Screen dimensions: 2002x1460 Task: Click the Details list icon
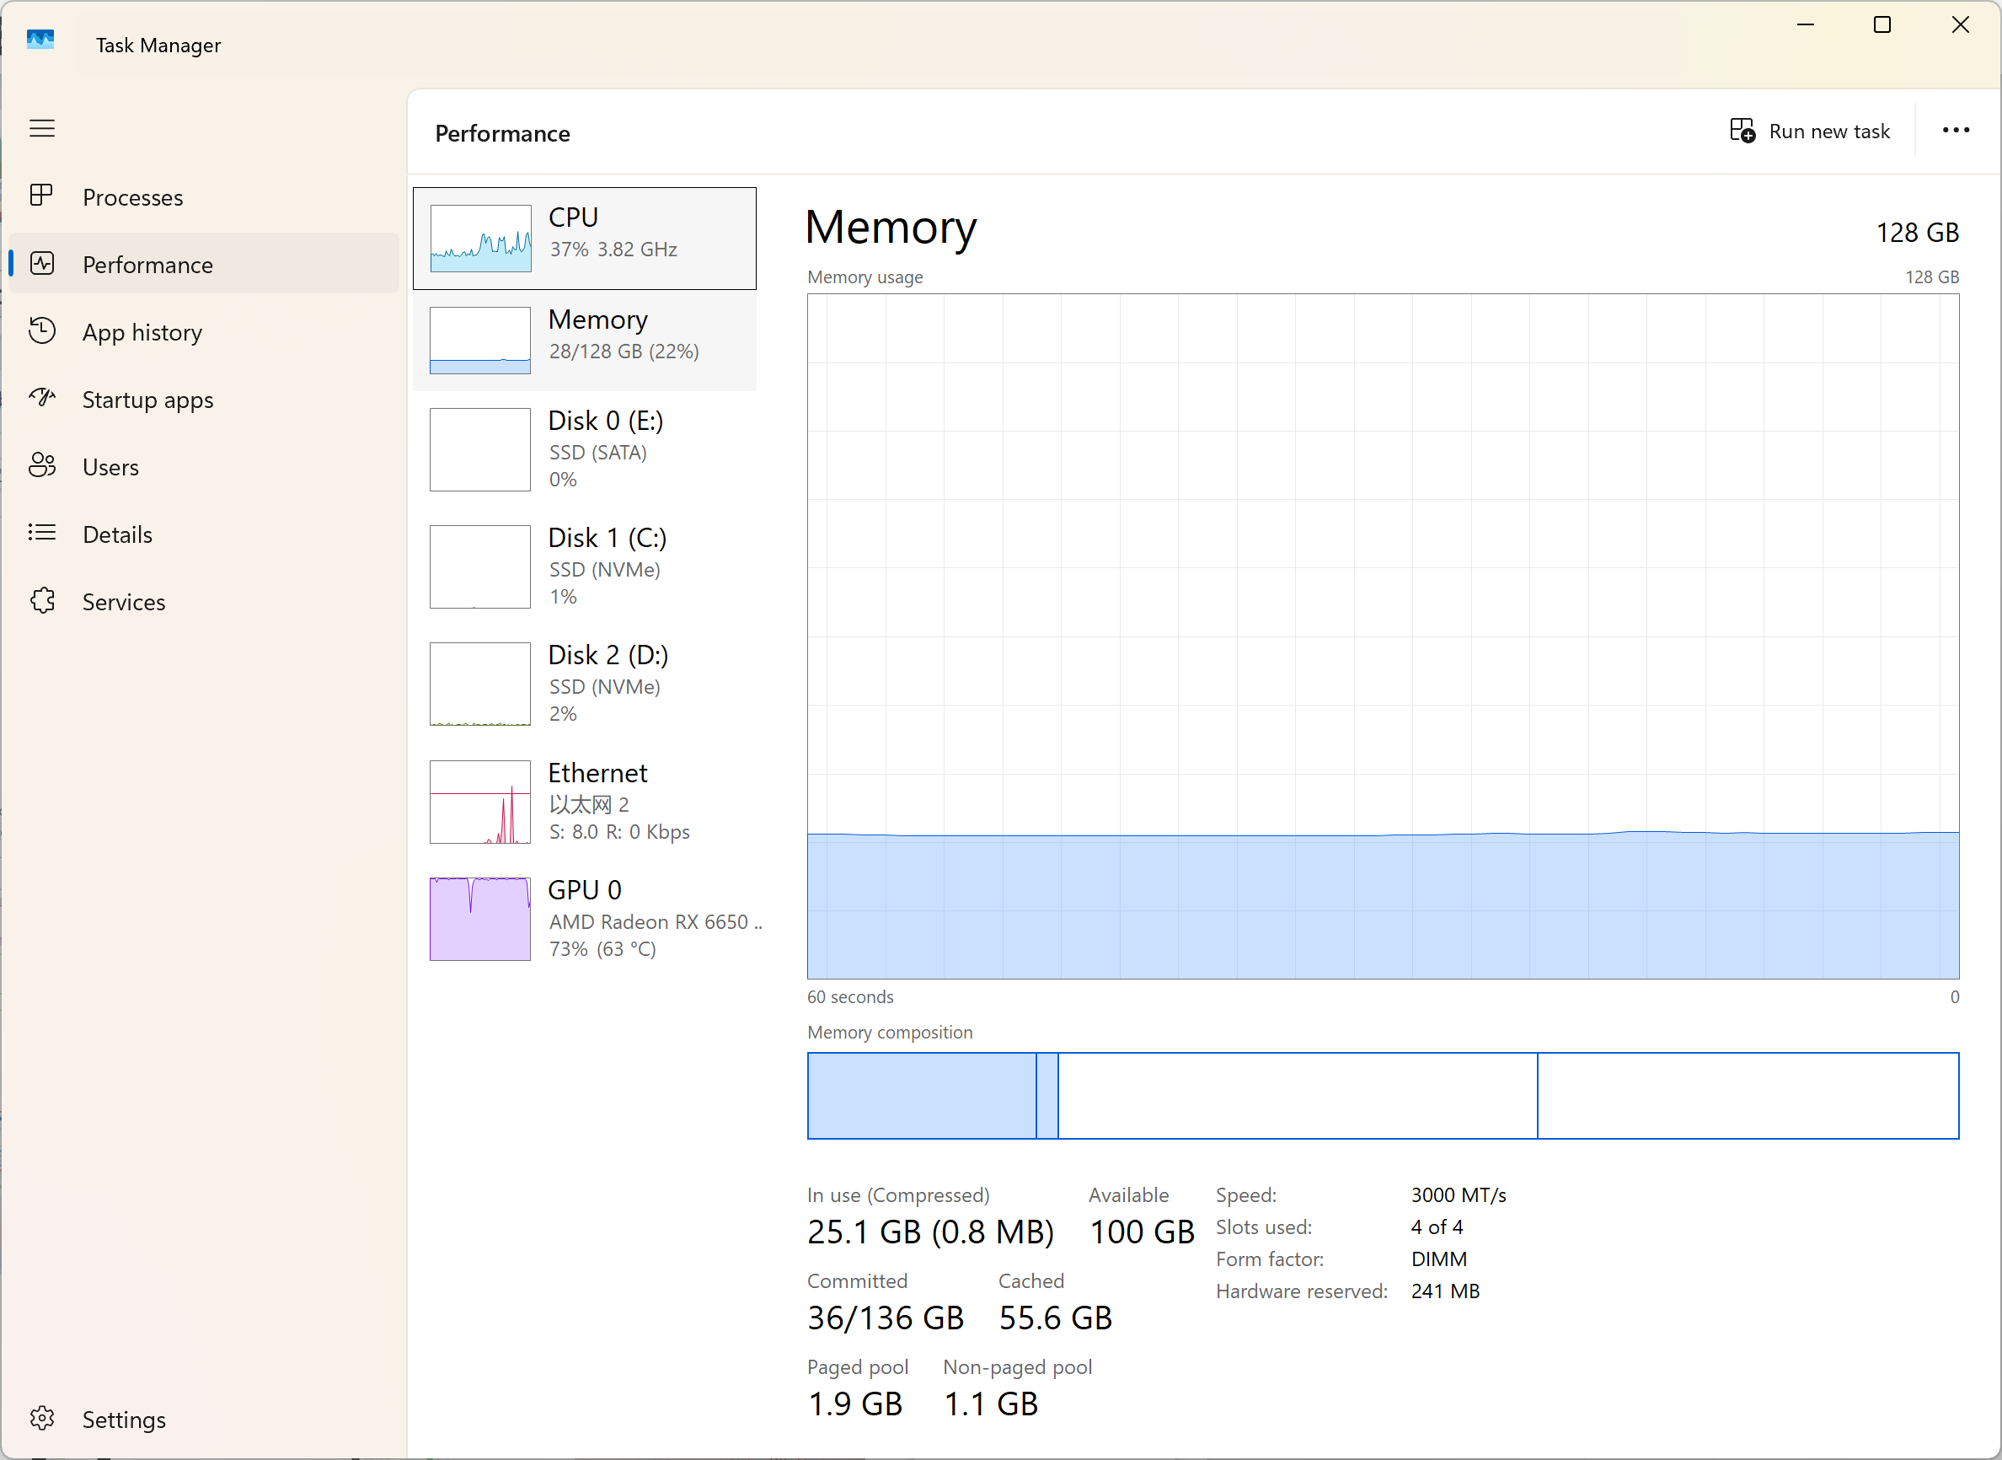pos(41,533)
